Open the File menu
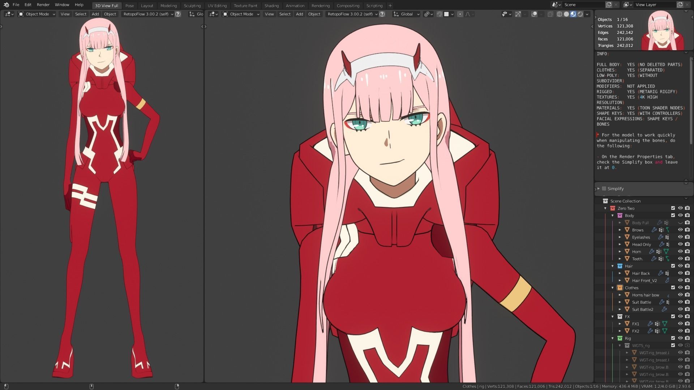The width and height of the screenshot is (694, 390). [x=16, y=5]
